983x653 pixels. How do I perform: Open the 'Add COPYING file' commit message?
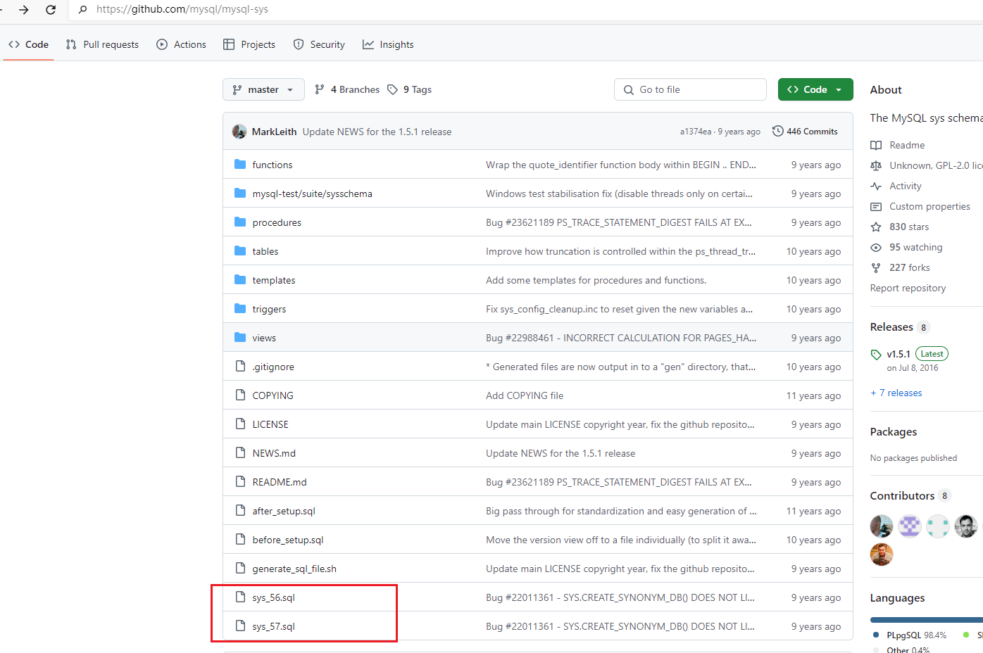click(x=525, y=395)
